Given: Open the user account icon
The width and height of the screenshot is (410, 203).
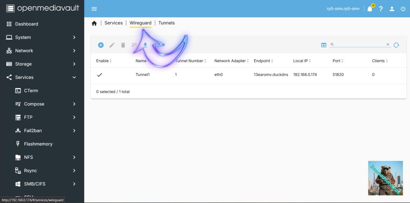Looking at the screenshot, I should [x=392, y=9].
